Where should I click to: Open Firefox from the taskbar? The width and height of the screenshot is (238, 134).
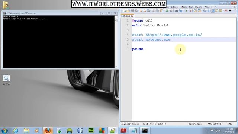48,131
